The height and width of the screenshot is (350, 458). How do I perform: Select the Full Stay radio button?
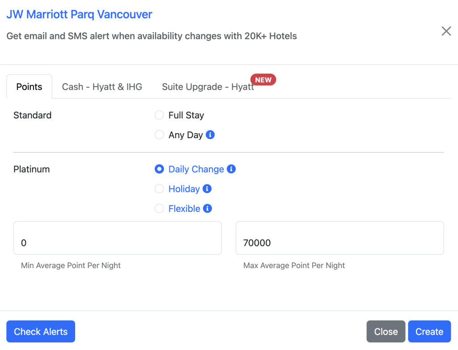click(x=159, y=115)
